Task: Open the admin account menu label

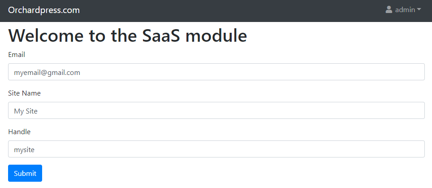Action: coord(405,10)
